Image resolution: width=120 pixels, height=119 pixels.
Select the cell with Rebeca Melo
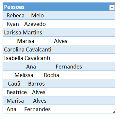point(59,15)
